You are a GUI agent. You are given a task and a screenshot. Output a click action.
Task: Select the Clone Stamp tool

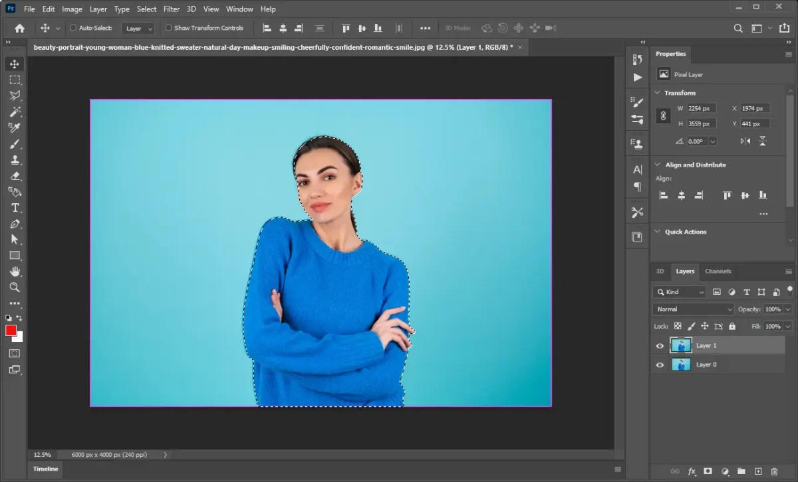(15, 160)
